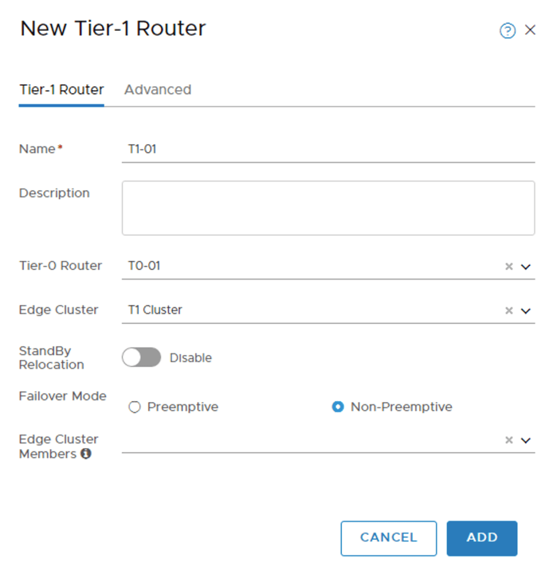Expand the Edge Cluster dropdown

pos(526,311)
